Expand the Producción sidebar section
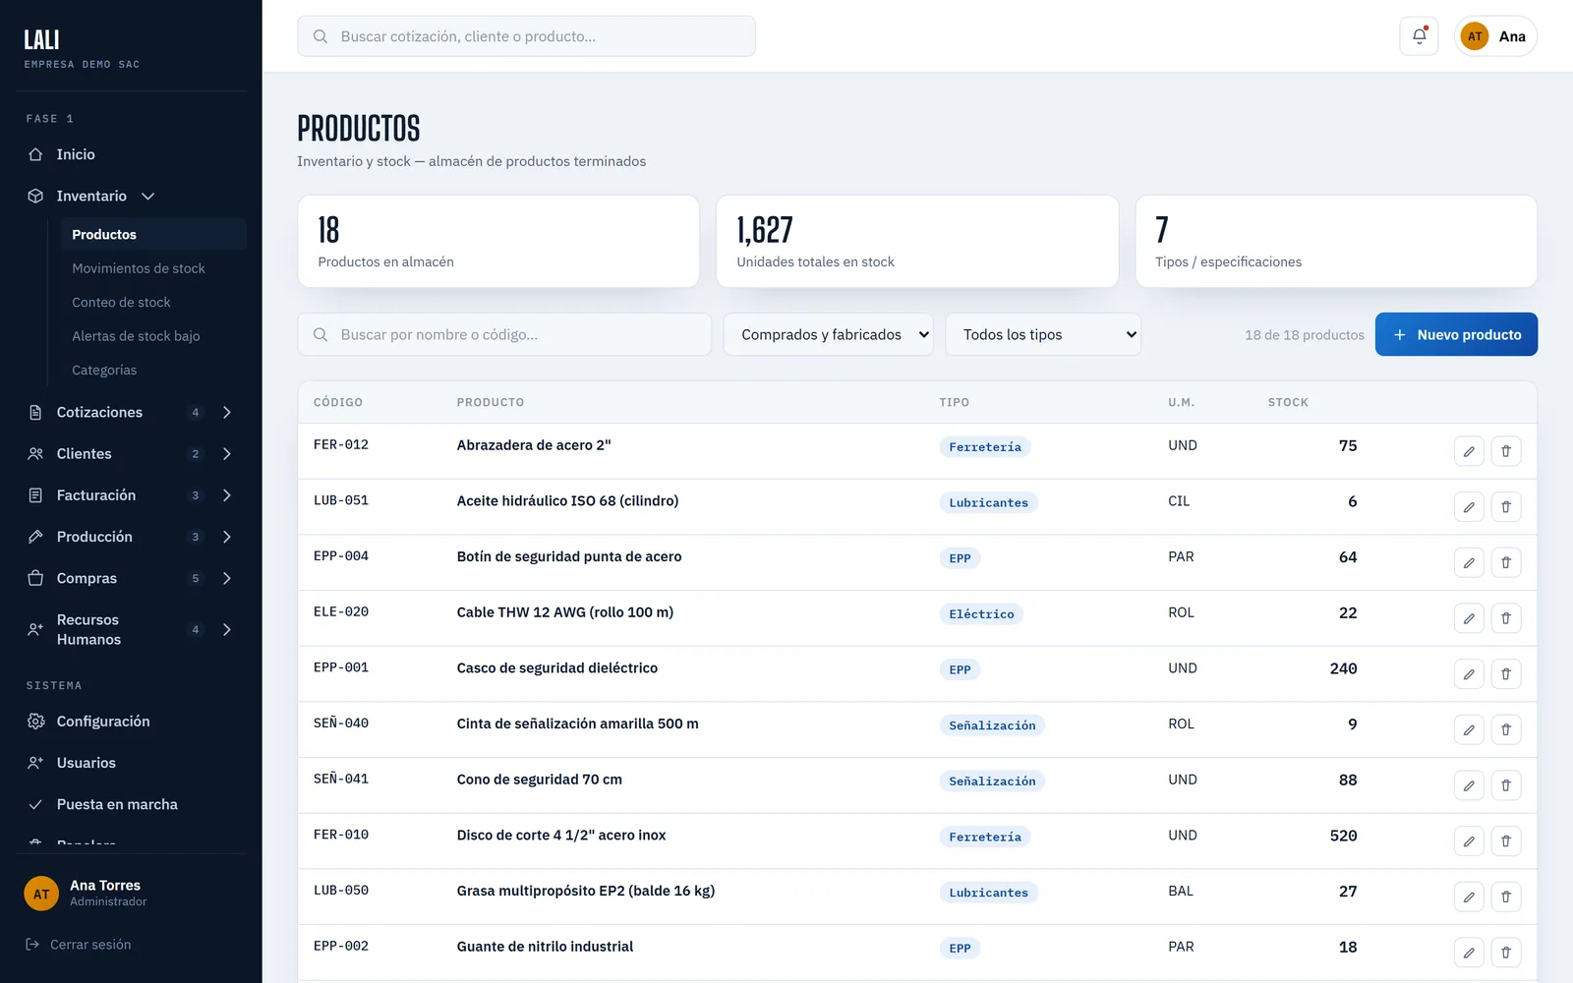 point(131,537)
